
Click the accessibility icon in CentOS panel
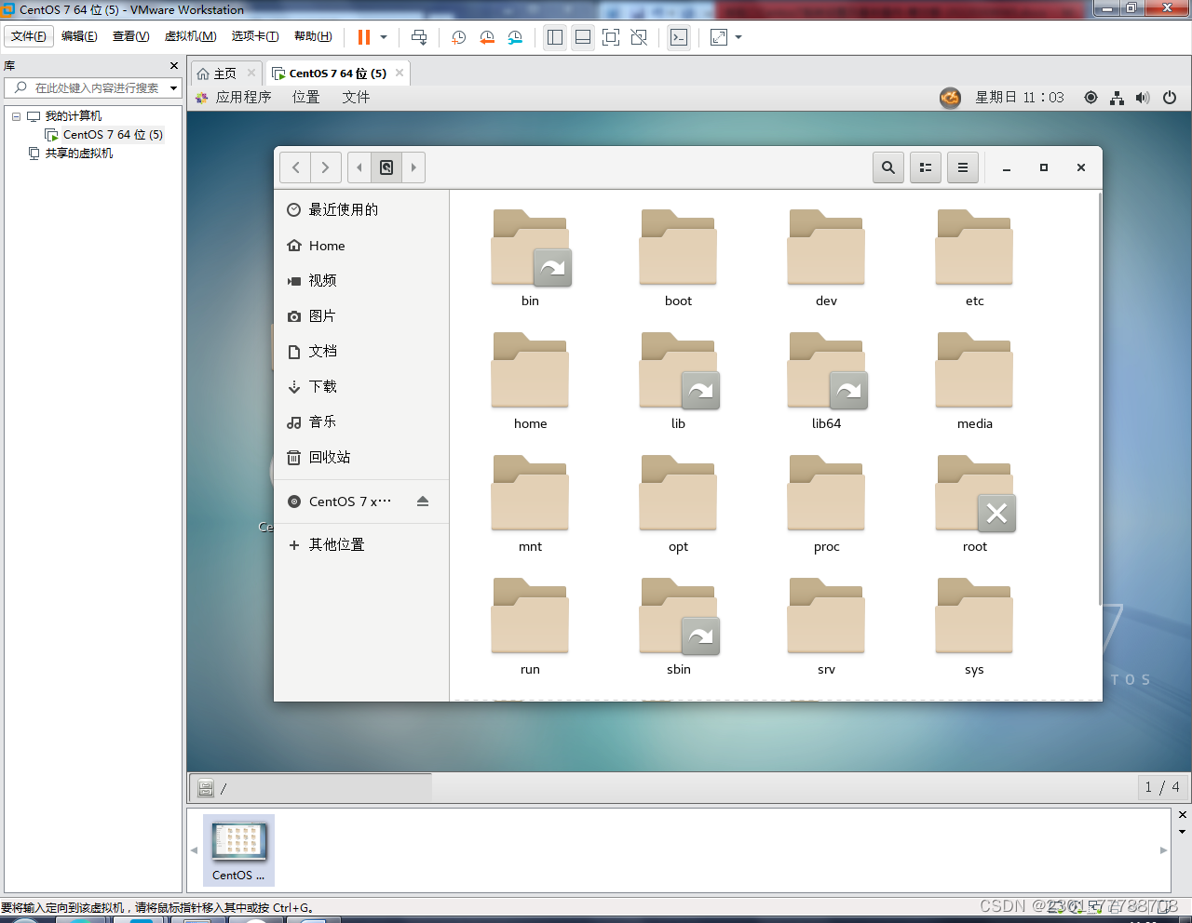pos(1090,97)
